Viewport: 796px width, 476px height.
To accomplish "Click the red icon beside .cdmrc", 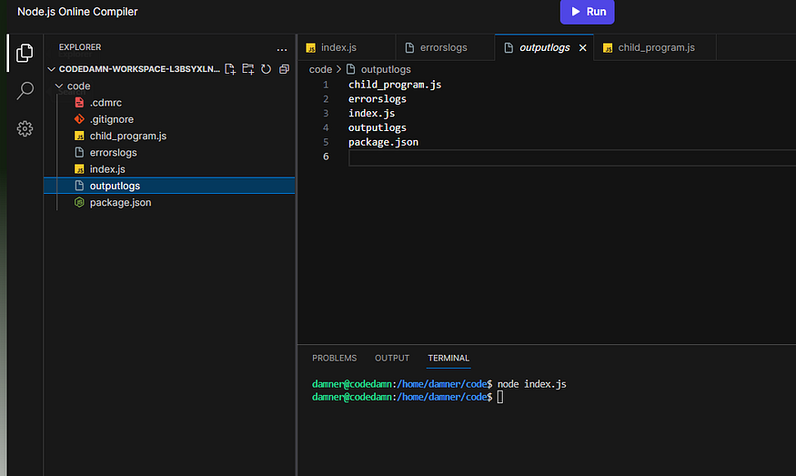I will point(79,103).
